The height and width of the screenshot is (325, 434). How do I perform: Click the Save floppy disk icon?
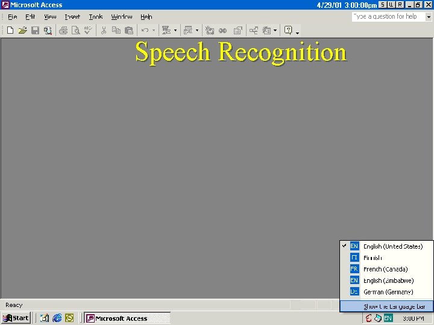point(35,30)
